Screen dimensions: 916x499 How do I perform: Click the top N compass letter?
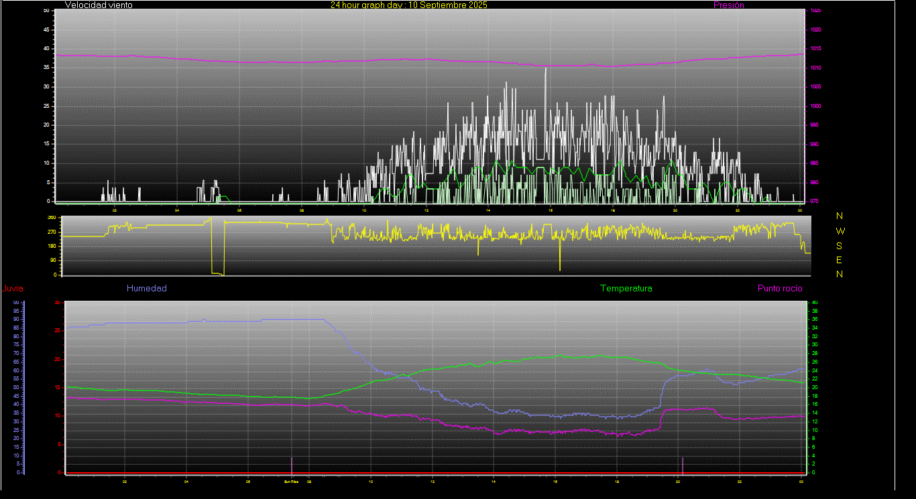click(840, 216)
